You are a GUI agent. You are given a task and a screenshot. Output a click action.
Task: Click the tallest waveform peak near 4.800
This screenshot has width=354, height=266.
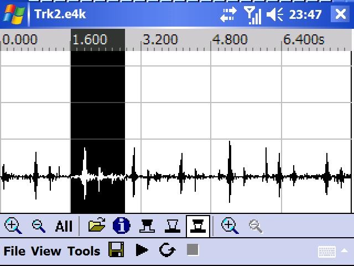click(x=230, y=172)
